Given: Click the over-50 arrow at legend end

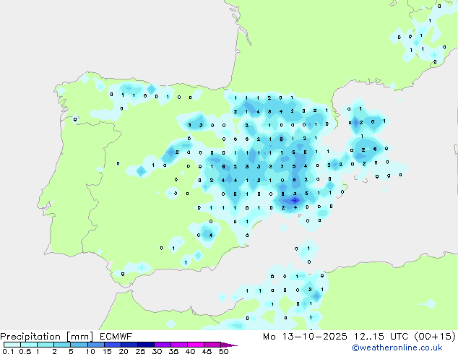Looking at the screenshot, I should (x=229, y=345).
